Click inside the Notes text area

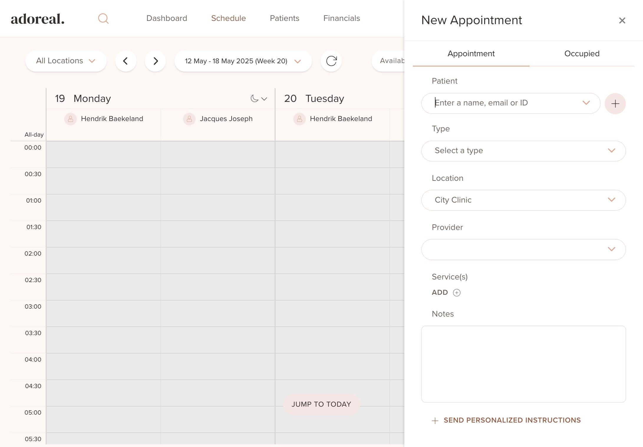pos(523,364)
